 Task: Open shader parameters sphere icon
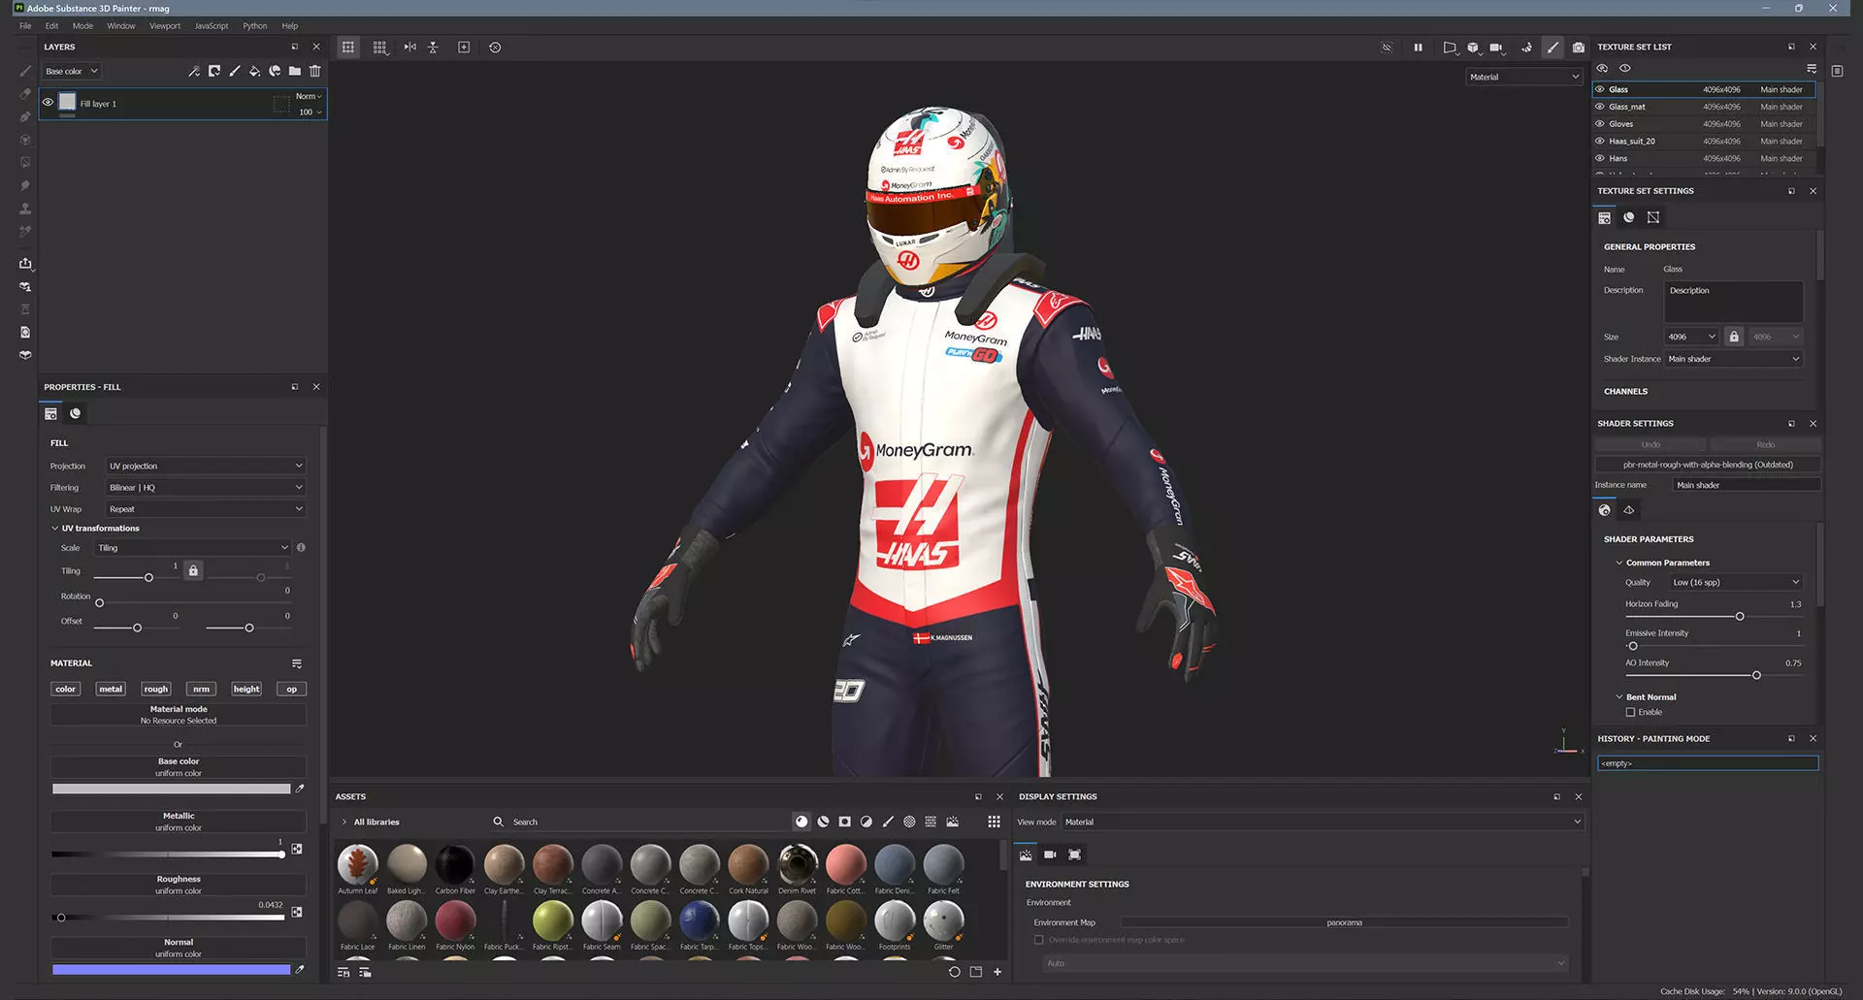coord(1605,509)
